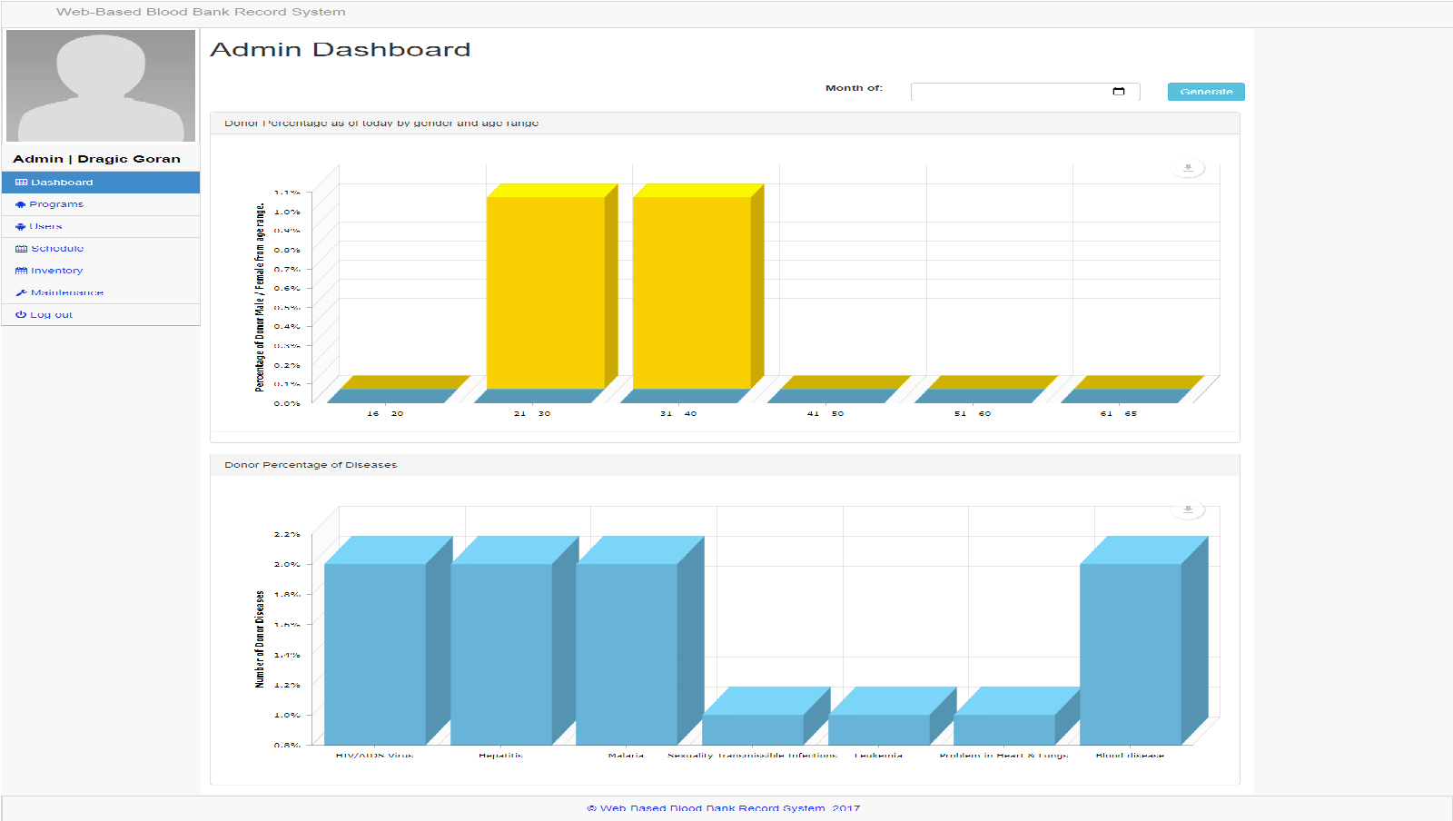Click the Dashboard grid icon
Viewport: 1453px width, 821px height.
(21, 183)
